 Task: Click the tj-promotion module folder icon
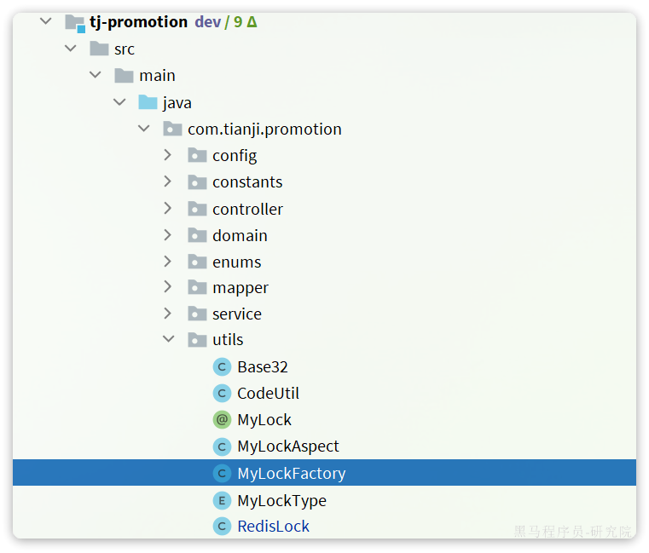75,23
